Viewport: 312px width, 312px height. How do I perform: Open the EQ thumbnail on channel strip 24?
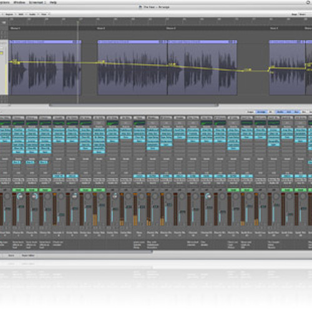[273, 123]
